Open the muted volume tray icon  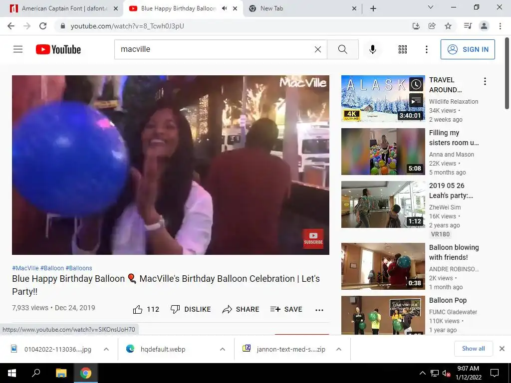[446, 373]
